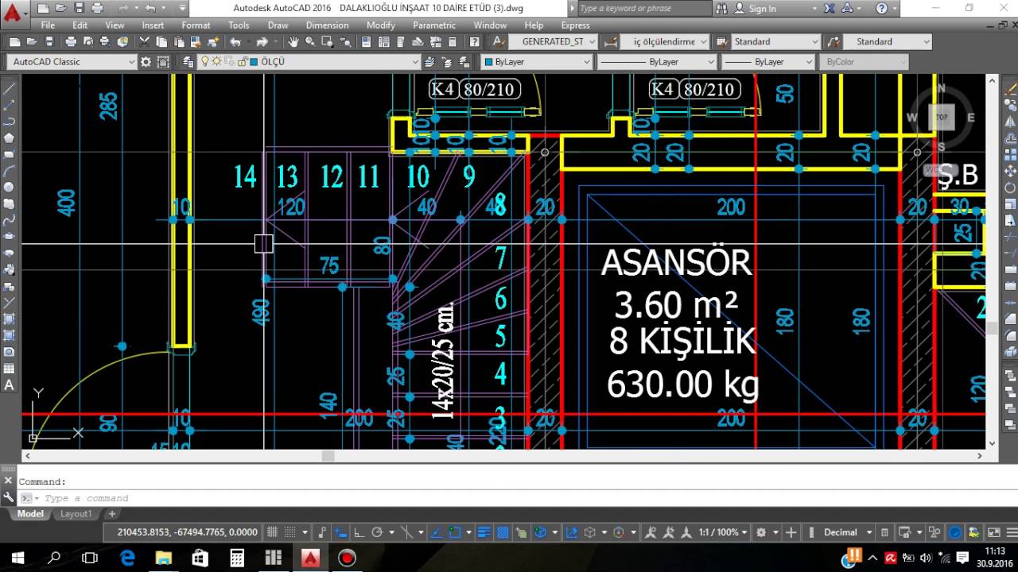Open the ByLayer color dropdown
Image resolution: width=1018 pixels, height=572 pixels.
(587, 61)
